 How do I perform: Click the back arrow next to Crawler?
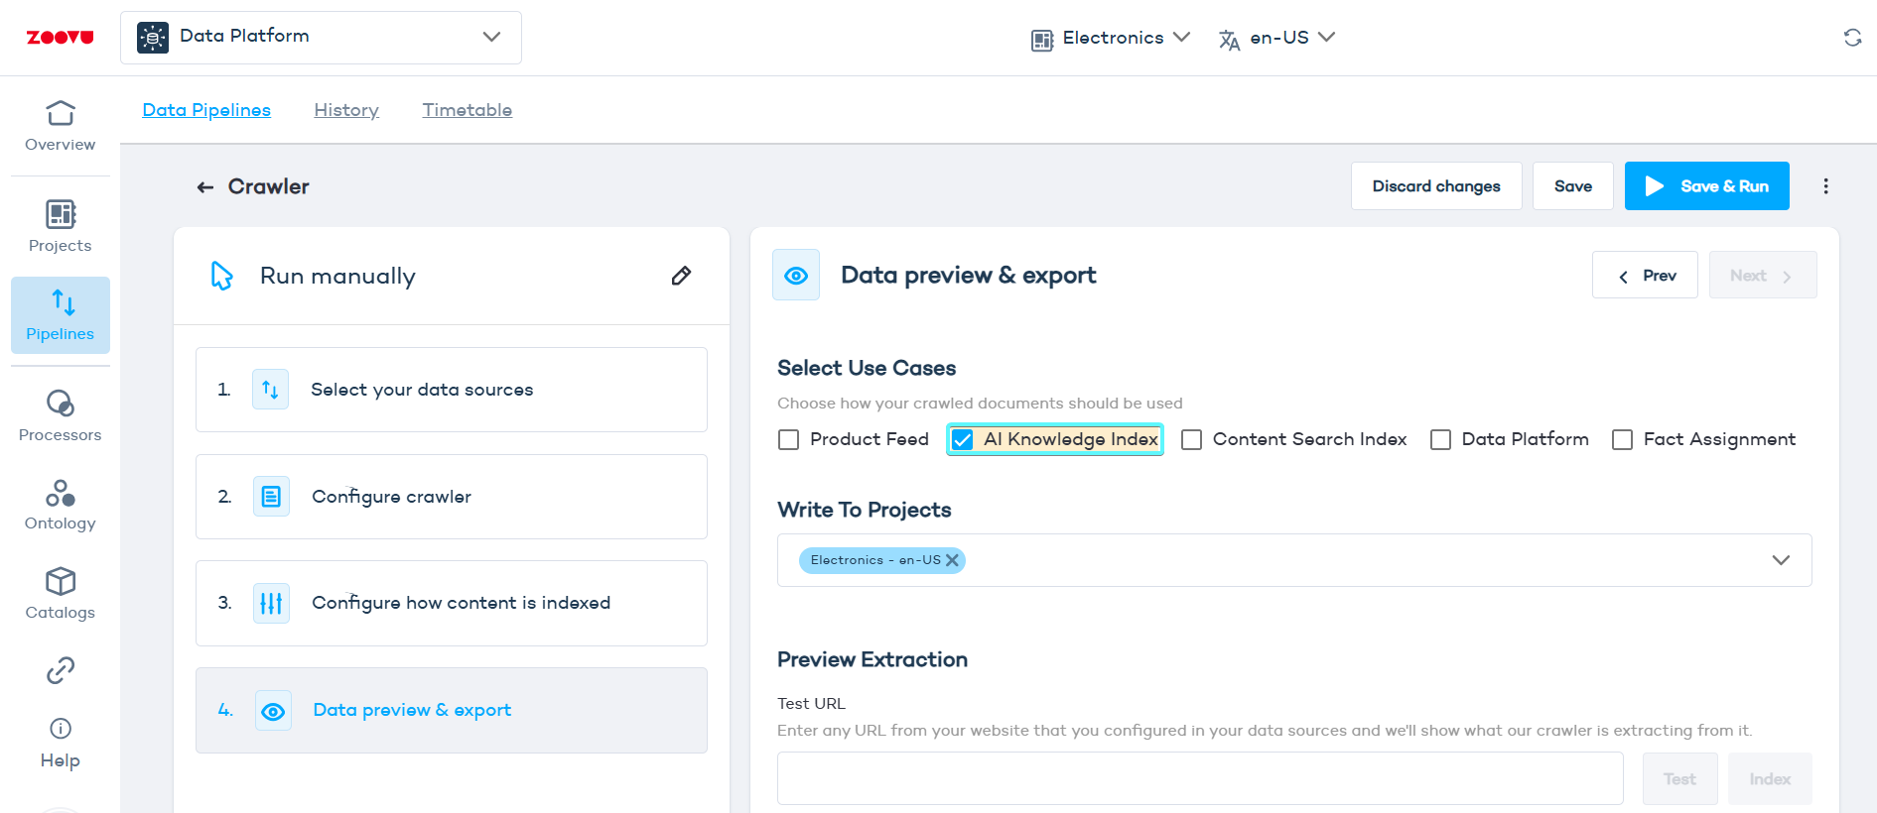click(x=205, y=187)
